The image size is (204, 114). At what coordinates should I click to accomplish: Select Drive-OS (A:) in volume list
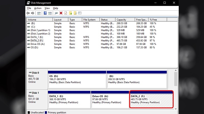click(37, 44)
